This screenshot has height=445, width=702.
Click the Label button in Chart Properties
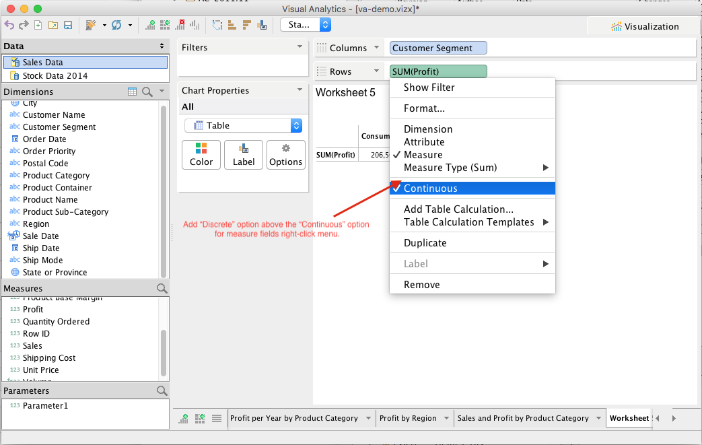[244, 155]
